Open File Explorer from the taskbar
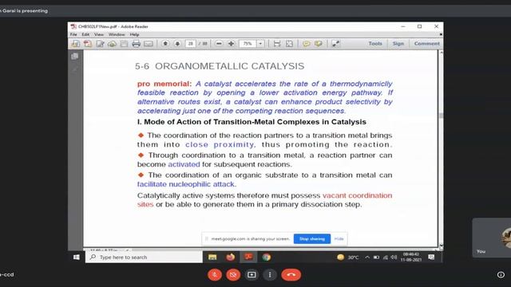Screen dimensions: 511x287 (212, 257)
